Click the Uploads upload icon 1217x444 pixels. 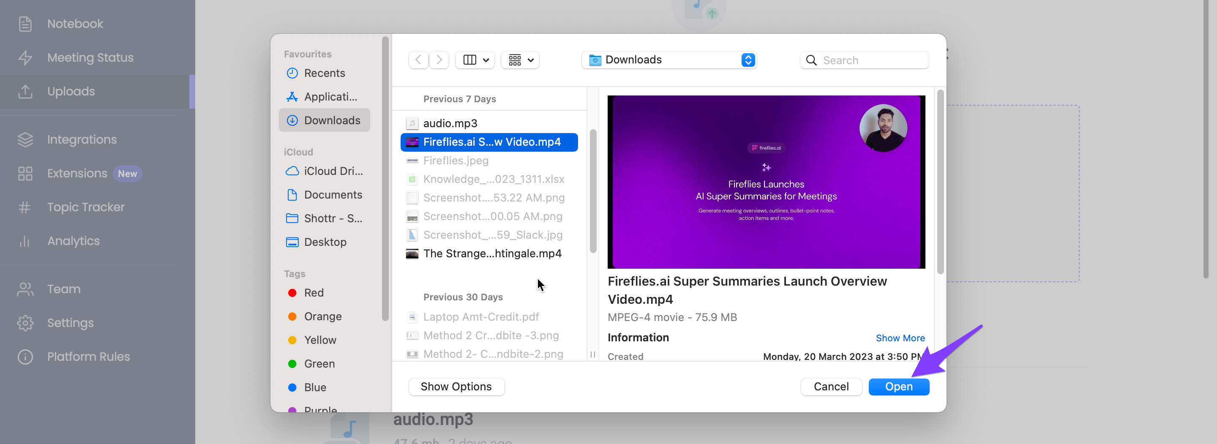pos(25,91)
